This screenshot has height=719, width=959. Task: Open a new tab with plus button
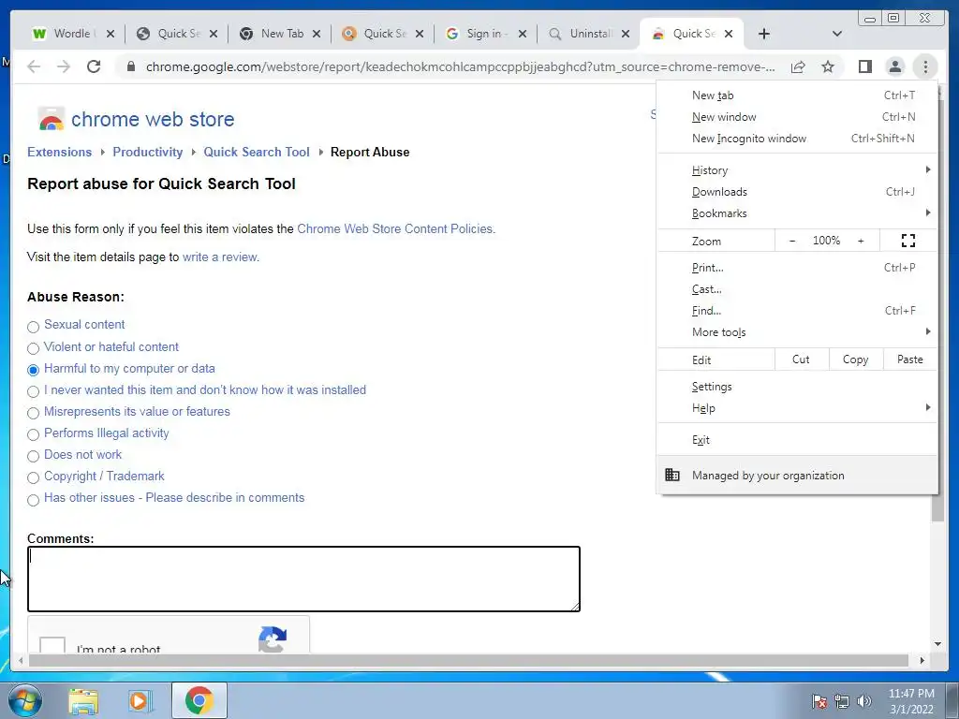tap(764, 34)
